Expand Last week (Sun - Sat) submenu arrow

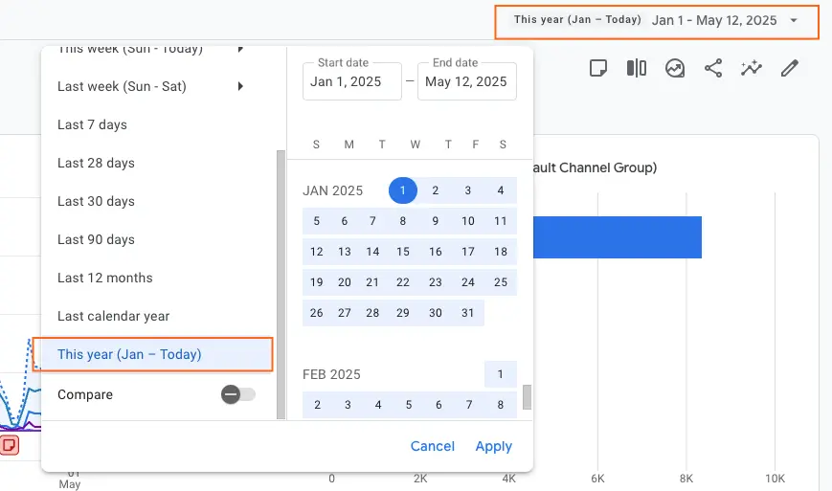click(240, 86)
